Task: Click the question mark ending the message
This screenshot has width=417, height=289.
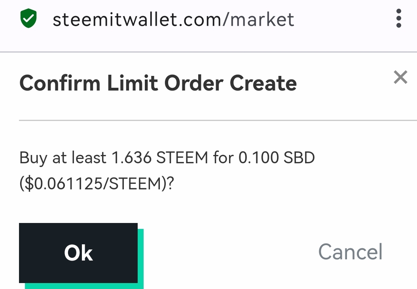Action: [170, 183]
